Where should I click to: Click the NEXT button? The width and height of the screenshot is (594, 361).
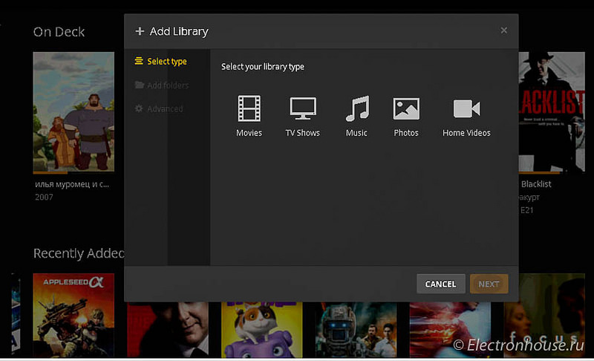(489, 284)
